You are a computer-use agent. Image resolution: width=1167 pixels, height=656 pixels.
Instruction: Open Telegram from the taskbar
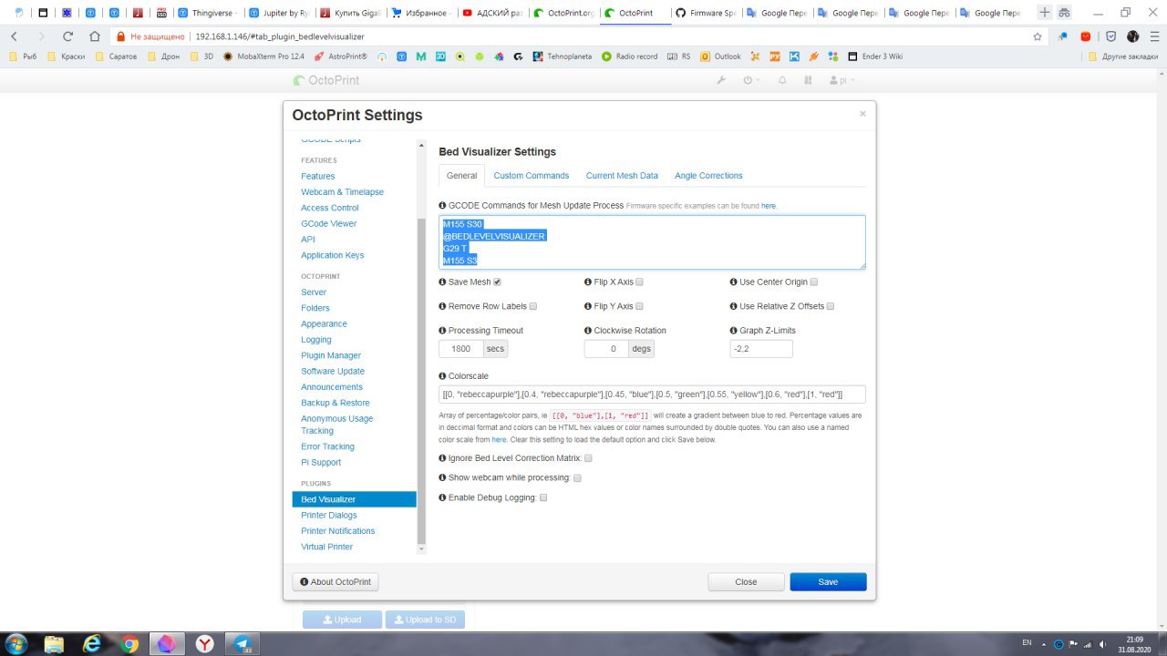pos(244,643)
